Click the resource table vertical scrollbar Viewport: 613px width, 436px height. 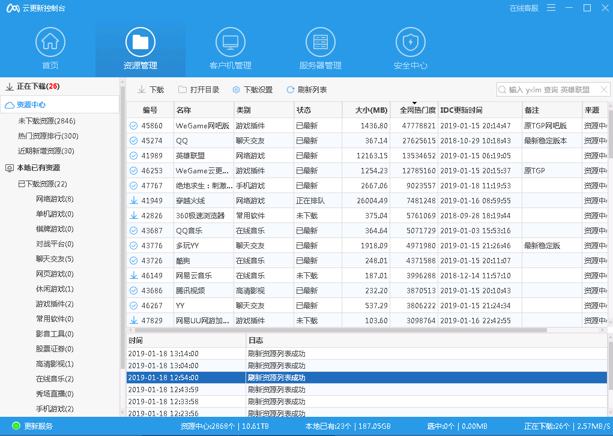point(610,133)
